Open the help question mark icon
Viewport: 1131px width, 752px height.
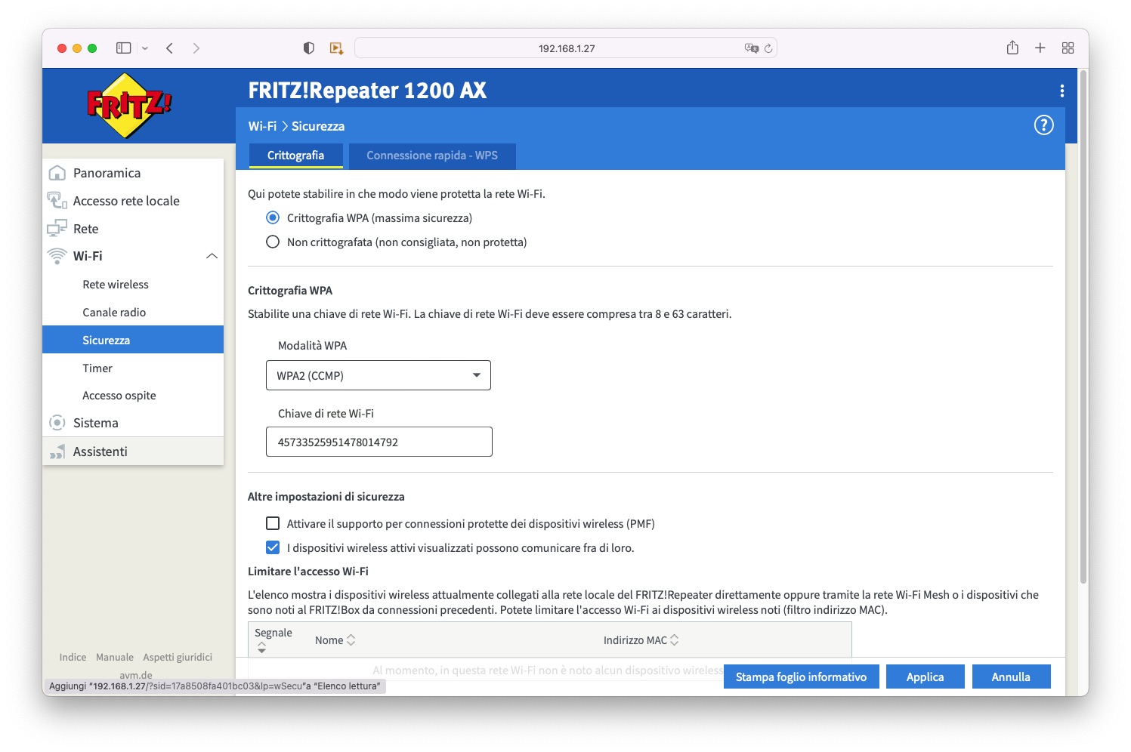pyautogui.click(x=1043, y=125)
